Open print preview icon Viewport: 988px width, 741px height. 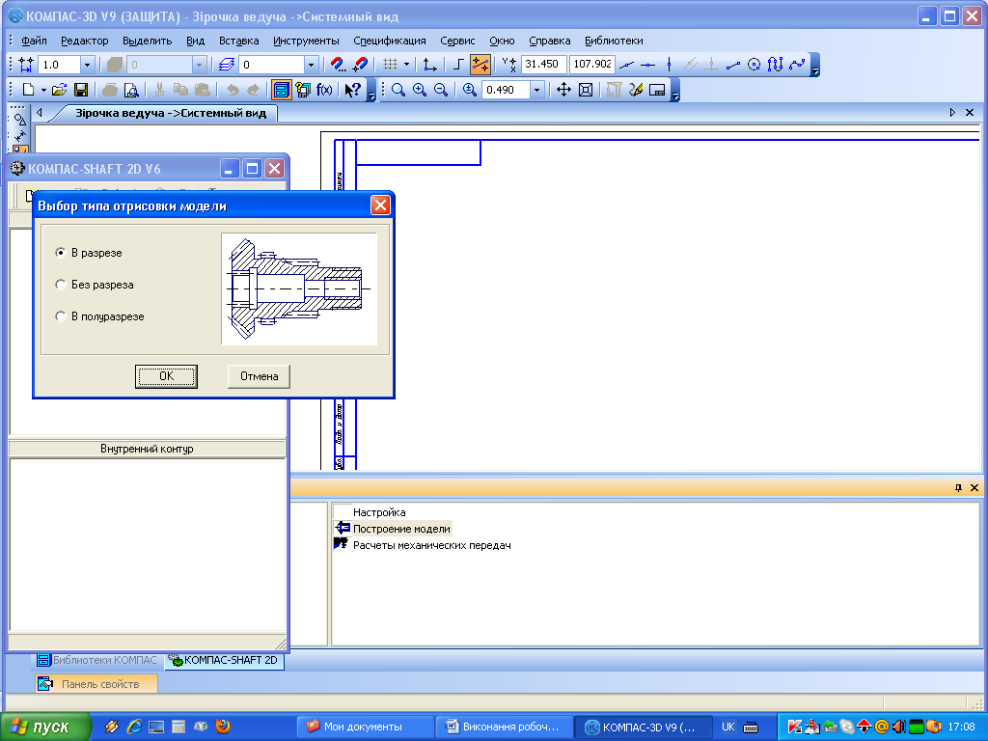131,90
